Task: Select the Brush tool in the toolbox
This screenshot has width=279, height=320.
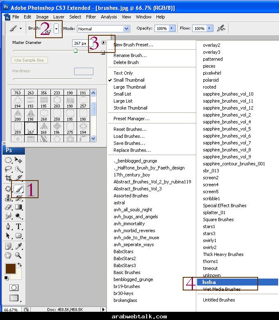Action: click(x=18, y=189)
